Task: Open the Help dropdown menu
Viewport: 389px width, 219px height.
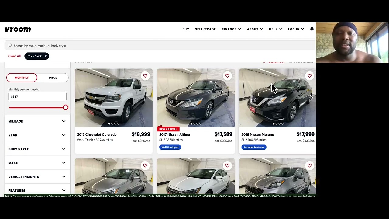Action: coord(275,29)
